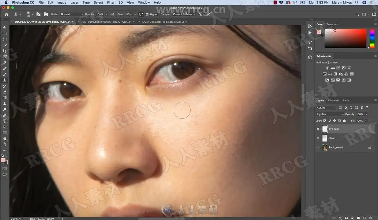Select the Zoom tool
Image resolution: width=378 pixels, height=220 pixels.
[x=5, y=144]
